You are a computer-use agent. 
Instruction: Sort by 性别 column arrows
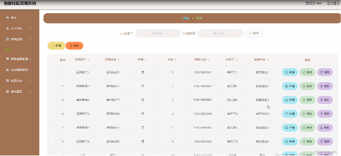click(146, 60)
